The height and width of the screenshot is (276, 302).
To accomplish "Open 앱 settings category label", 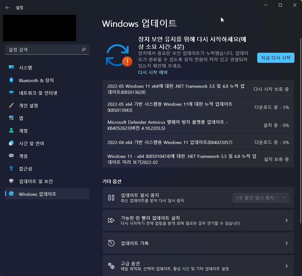I will pos(21,118).
